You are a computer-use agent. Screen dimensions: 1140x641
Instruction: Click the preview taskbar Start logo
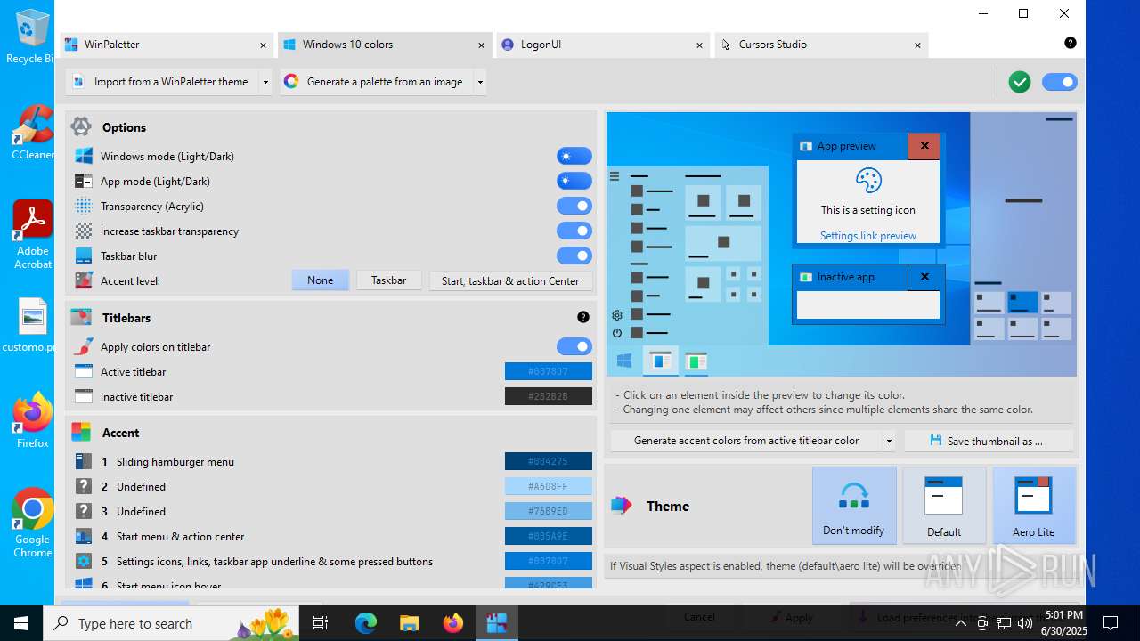624,361
